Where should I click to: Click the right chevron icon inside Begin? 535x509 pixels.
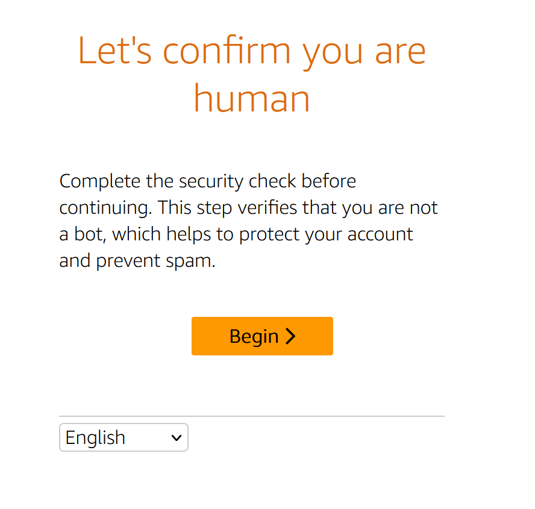[x=291, y=336]
